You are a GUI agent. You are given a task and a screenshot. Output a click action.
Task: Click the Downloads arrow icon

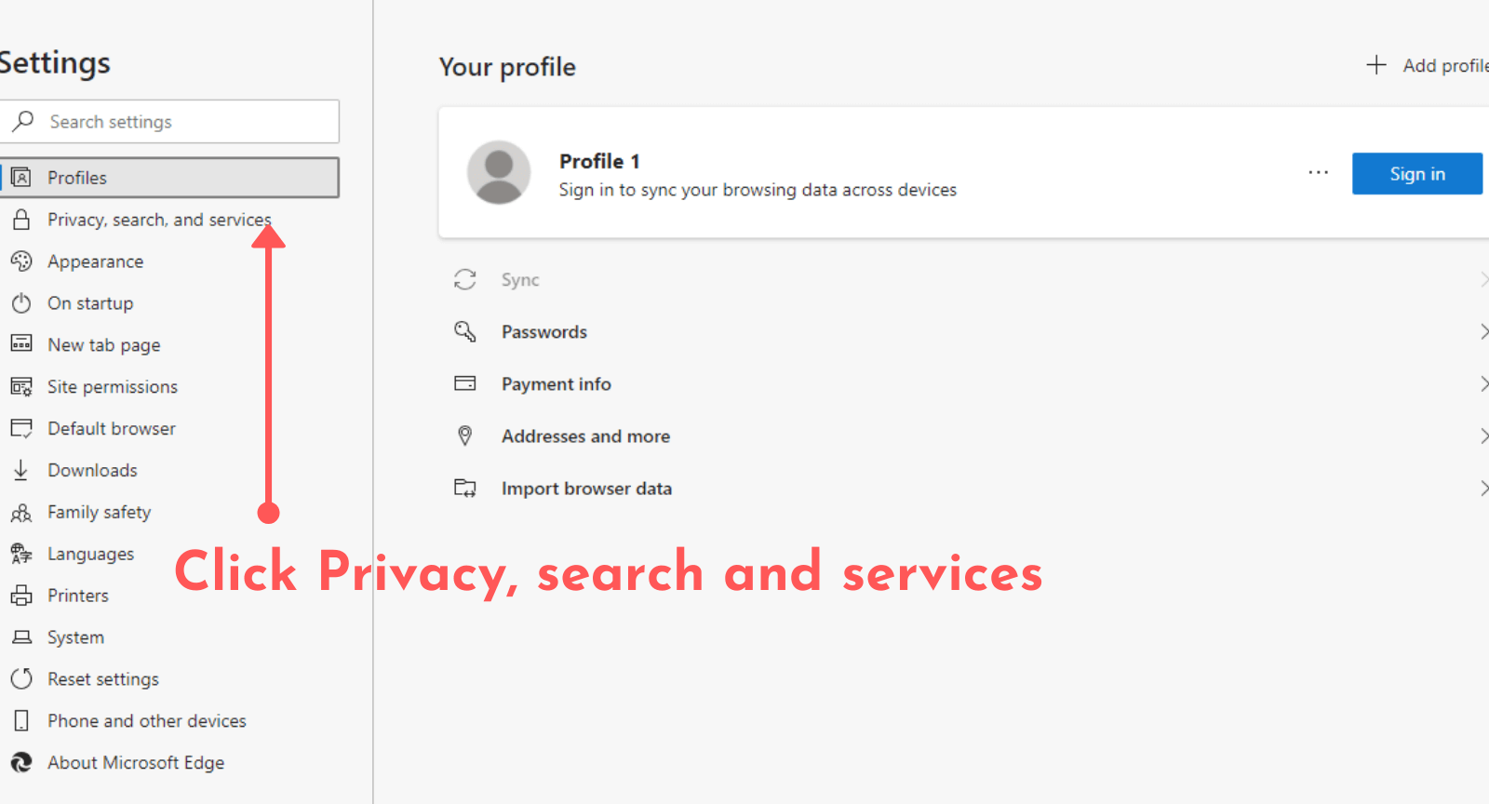click(x=21, y=470)
